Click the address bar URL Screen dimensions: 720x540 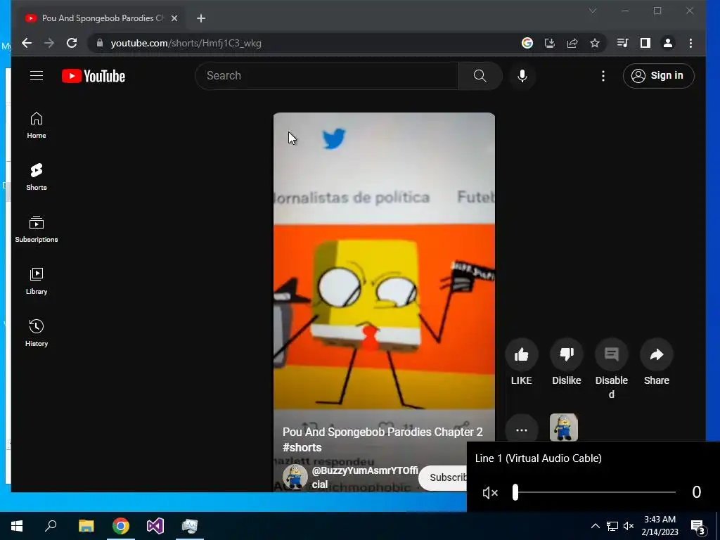click(186, 43)
